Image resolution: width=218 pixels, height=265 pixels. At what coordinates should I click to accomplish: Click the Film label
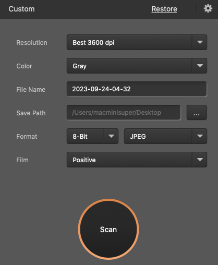[22, 160]
